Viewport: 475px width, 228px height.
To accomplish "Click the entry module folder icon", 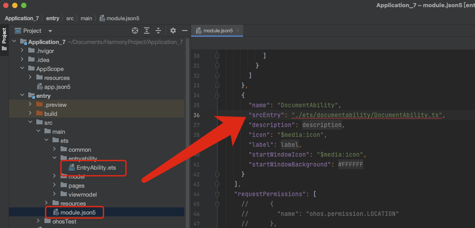I will [x=31, y=96].
